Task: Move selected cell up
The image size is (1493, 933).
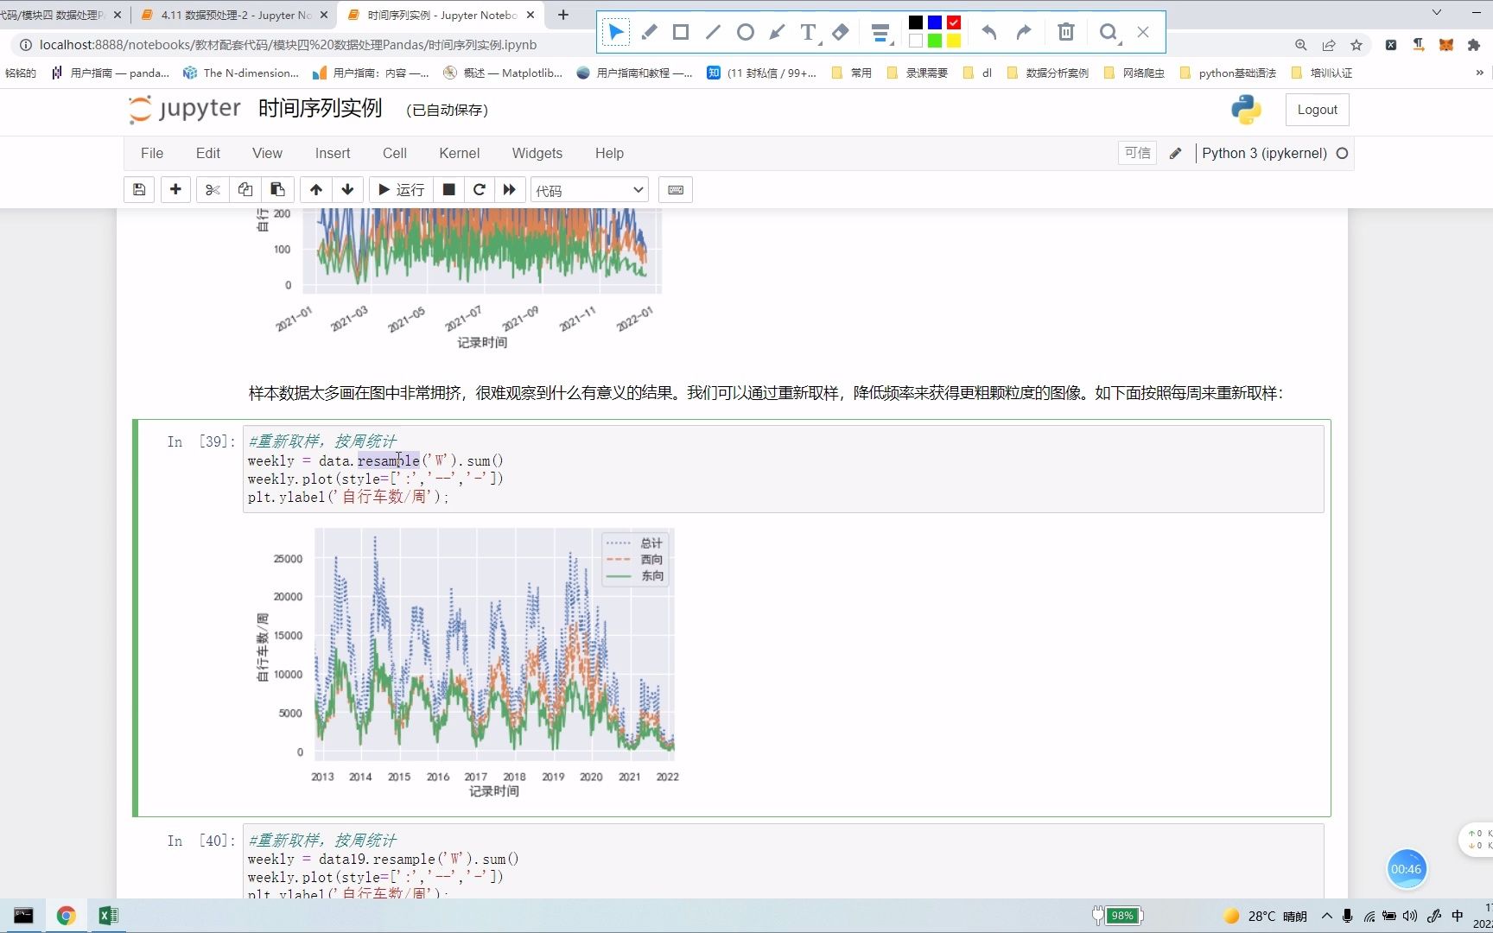Action: (x=316, y=190)
